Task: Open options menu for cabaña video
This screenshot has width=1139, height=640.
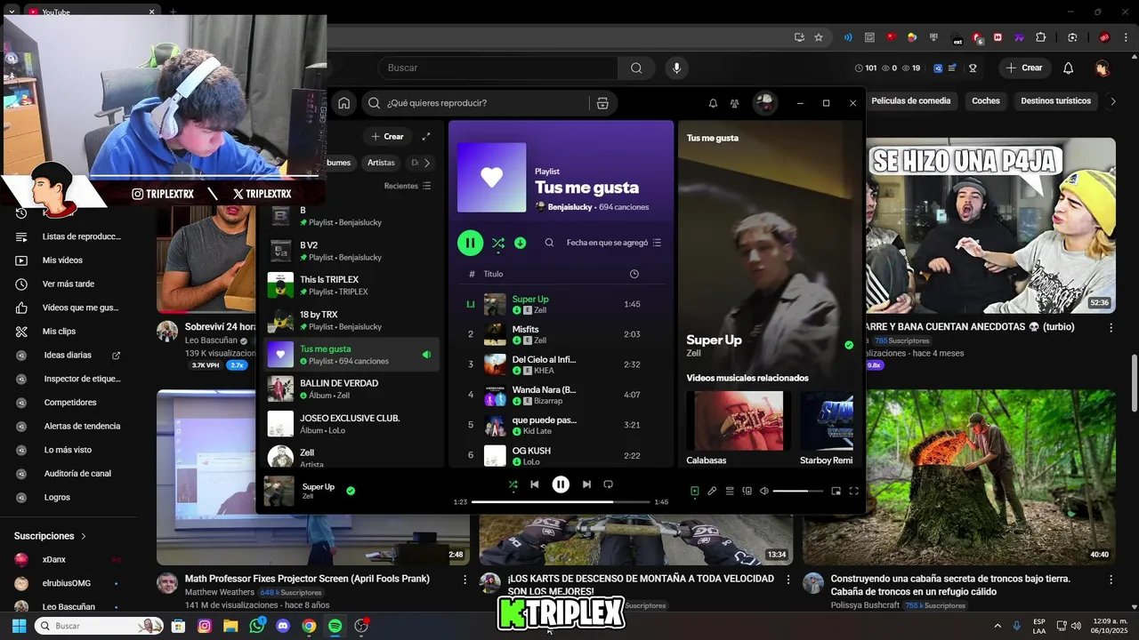Action: click(1111, 579)
